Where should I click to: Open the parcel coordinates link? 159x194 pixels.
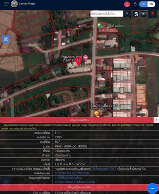(72, 173)
